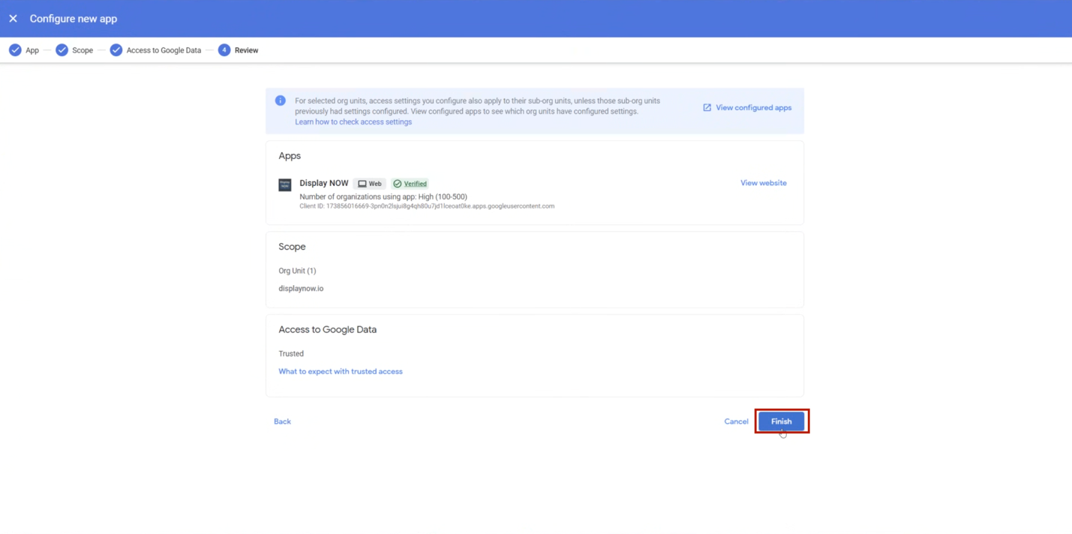Image resolution: width=1072 pixels, height=534 pixels.
Task: Click the Web platform badge
Action: (x=369, y=184)
